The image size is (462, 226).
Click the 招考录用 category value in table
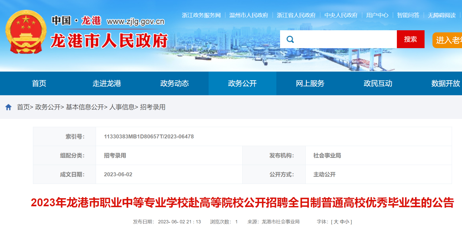115,155
